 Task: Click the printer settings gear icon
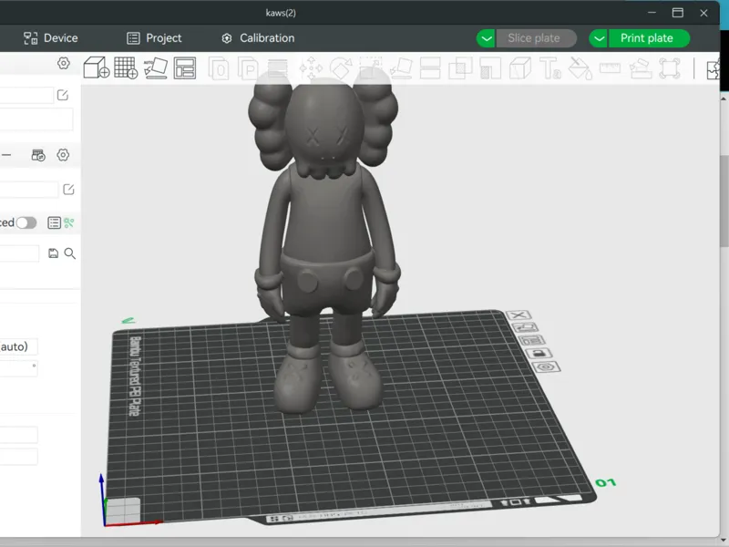point(64,63)
